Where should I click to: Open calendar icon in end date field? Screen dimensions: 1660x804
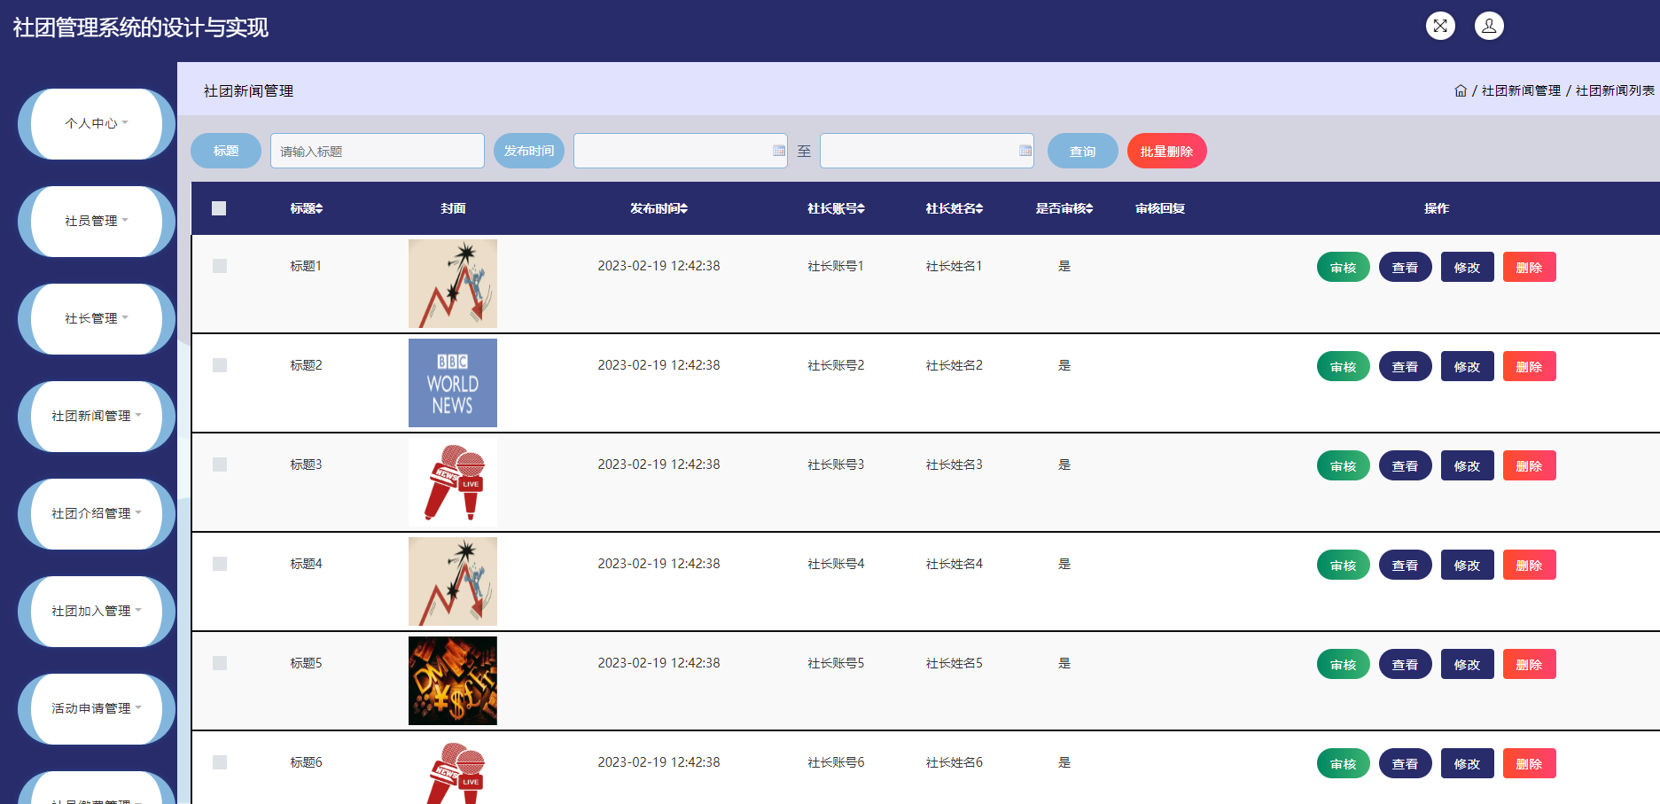1025,151
